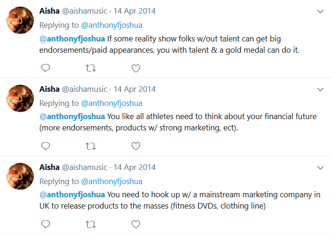
Task: Retweet the fitness DVDs clothing line tweet
Action: click(91, 224)
